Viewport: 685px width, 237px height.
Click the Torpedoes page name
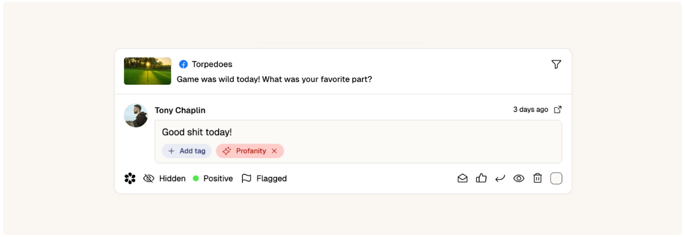click(x=212, y=64)
